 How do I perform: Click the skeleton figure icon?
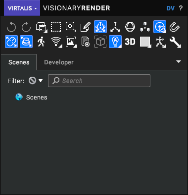pyautogui.click(x=160, y=42)
